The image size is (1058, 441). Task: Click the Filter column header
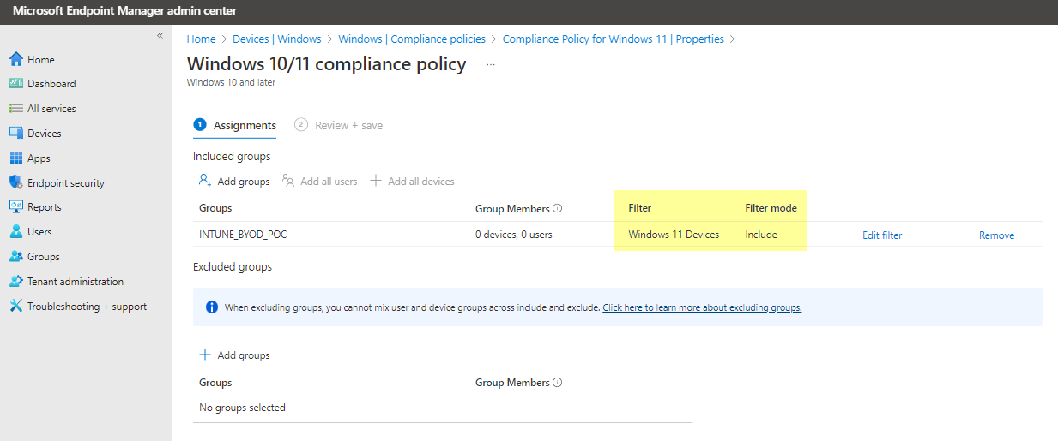tap(640, 208)
